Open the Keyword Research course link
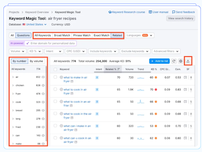This screenshot has width=202, height=152. coord(127,12)
